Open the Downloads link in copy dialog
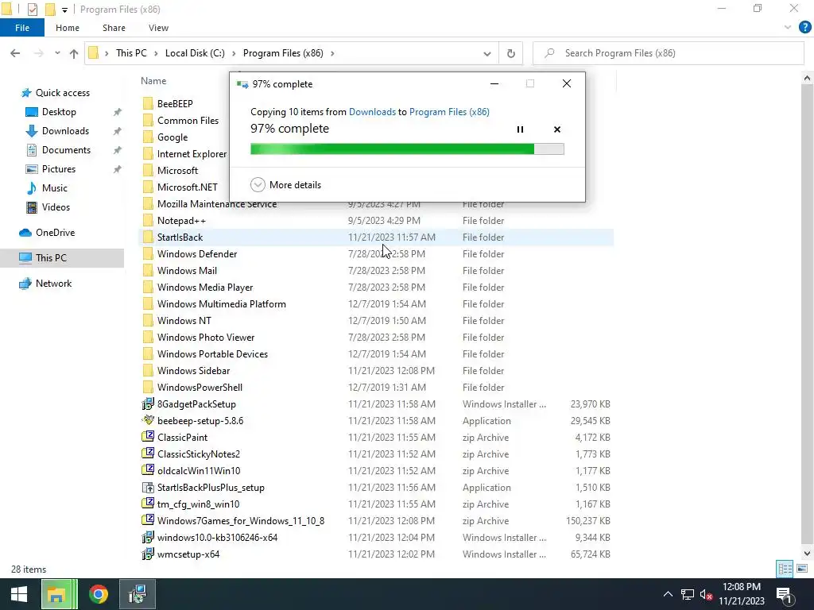This screenshot has width=814, height=610. point(372,111)
